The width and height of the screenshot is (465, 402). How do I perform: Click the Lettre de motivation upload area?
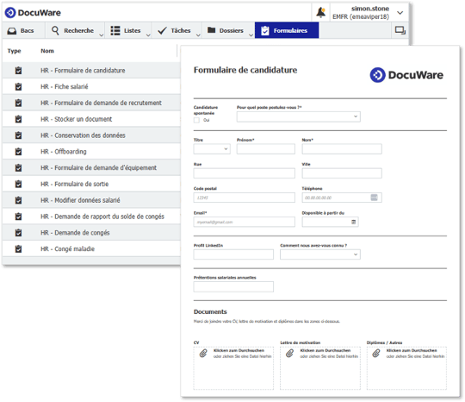click(x=320, y=367)
